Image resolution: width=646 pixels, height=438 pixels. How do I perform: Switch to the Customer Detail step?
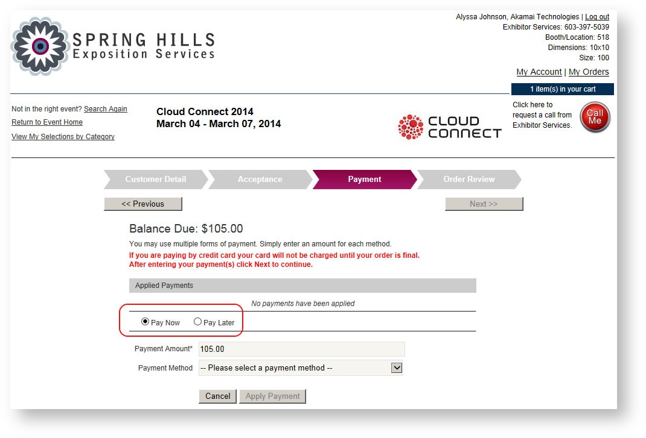pos(155,179)
